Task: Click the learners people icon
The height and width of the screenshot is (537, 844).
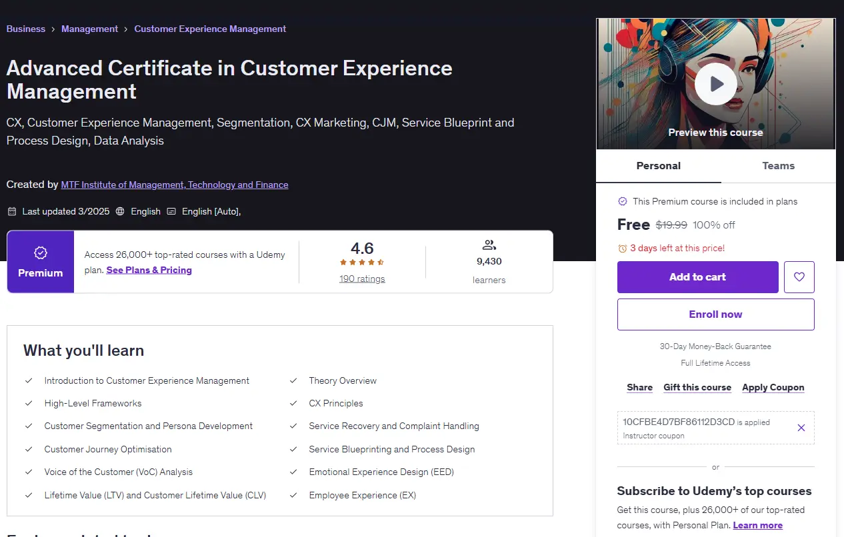Action: point(489,245)
